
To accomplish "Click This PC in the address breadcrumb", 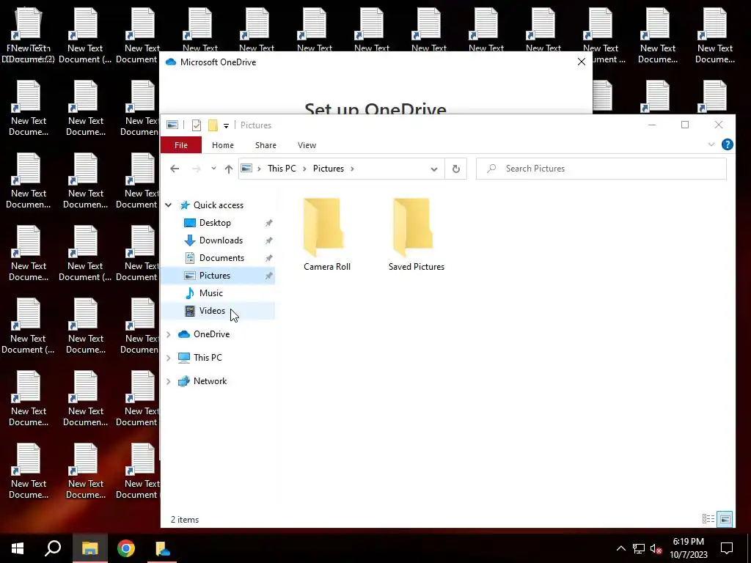I will (282, 169).
